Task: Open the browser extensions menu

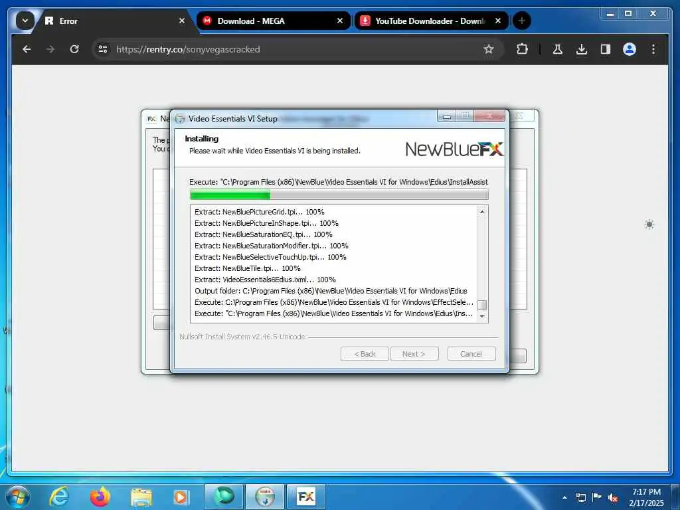Action: pyautogui.click(x=522, y=49)
